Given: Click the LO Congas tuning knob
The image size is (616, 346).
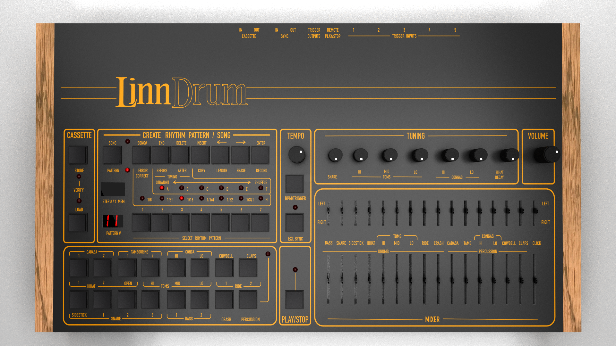Looking at the screenshot, I should (x=478, y=155).
